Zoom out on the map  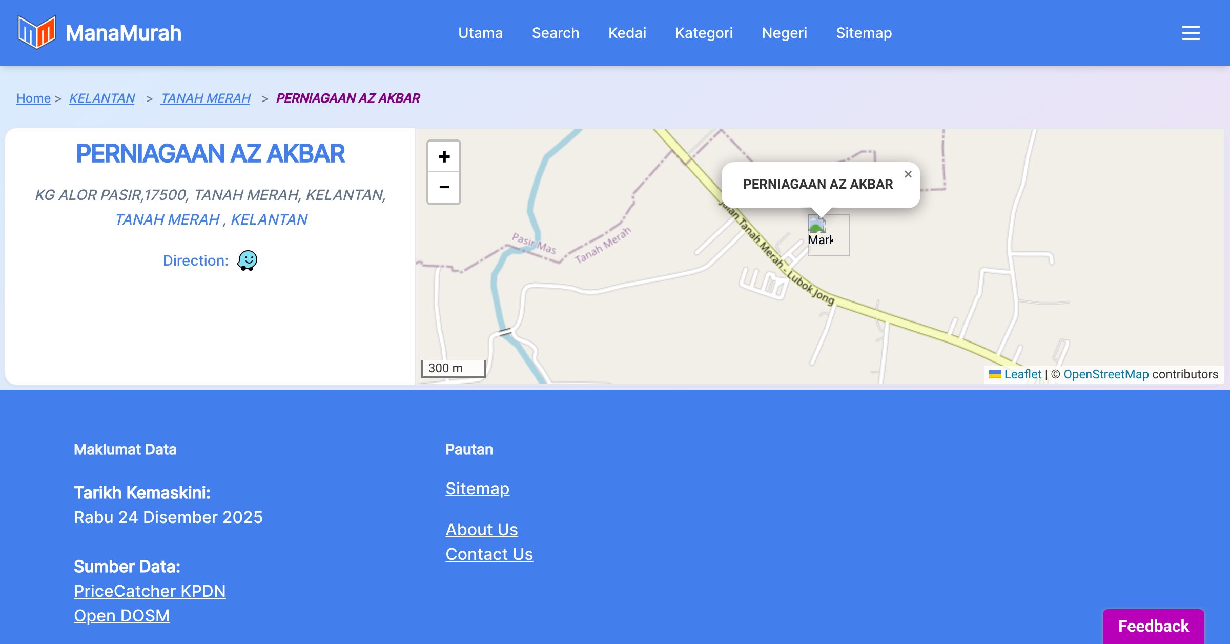click(x=444, y=188)
